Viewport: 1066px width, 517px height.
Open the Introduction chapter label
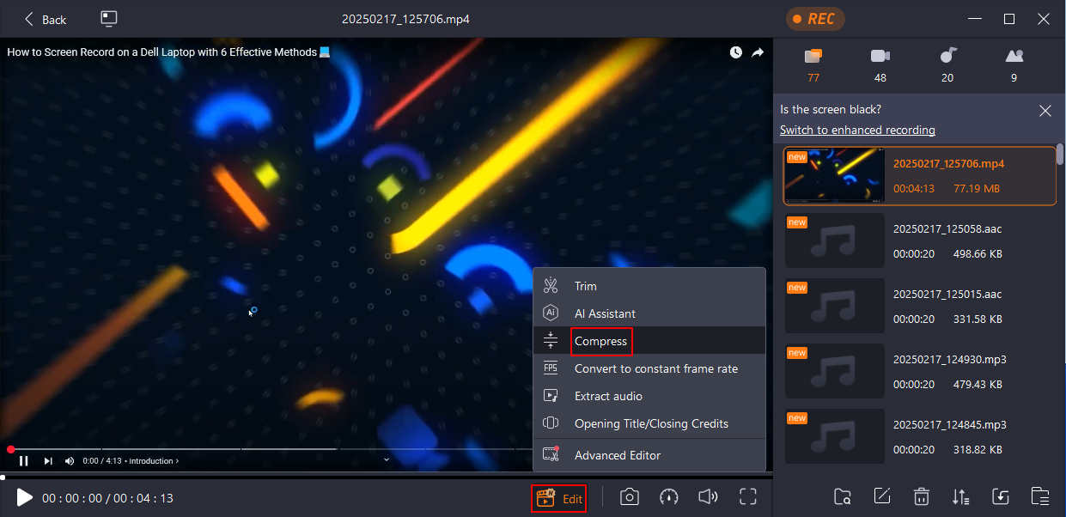(x=155, y=461)
